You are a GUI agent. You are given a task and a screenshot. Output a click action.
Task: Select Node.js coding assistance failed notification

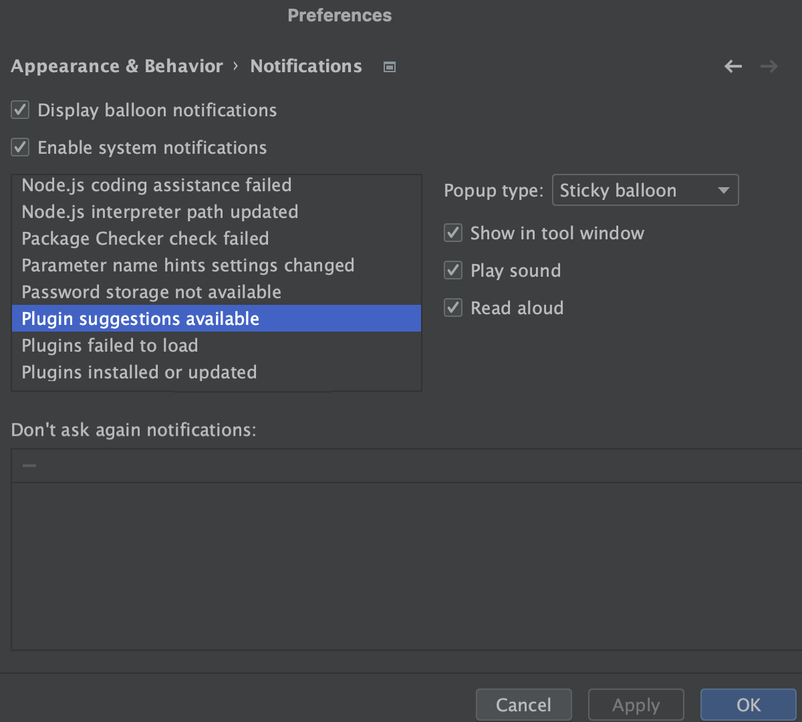156,185
